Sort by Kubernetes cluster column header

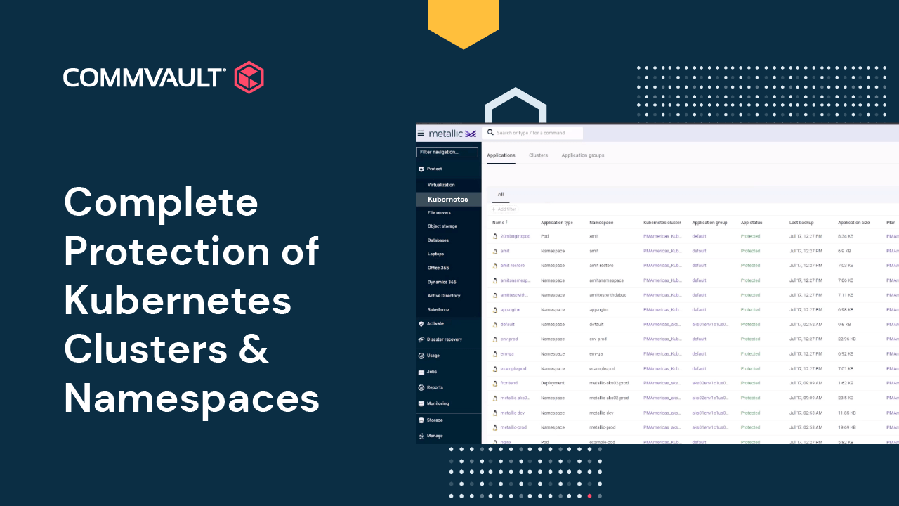tap(662, 223)
